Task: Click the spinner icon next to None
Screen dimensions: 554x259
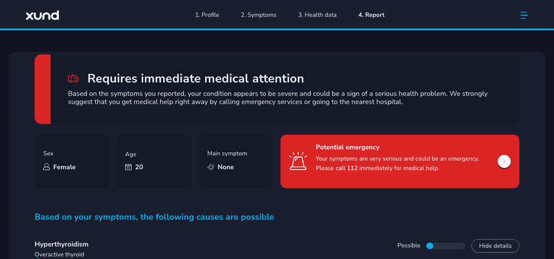Action: [x=211, y=167]
